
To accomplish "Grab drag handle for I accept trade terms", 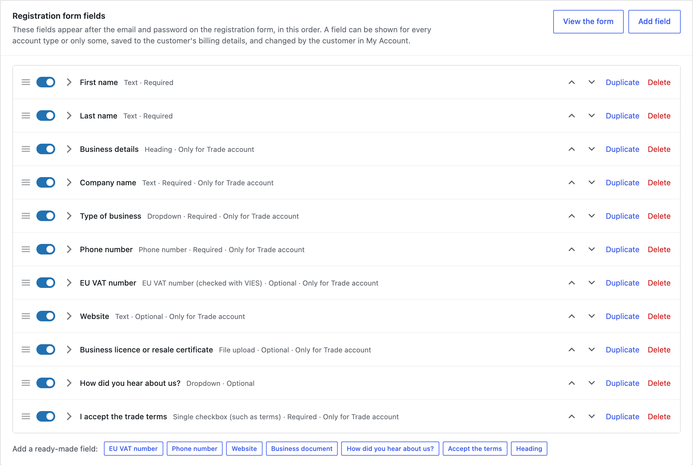I will click(x=26, y=416).
